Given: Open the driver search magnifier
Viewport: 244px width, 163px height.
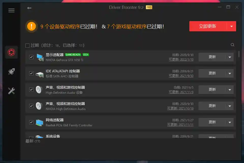Looking at the screenshot, I should 233,45.
